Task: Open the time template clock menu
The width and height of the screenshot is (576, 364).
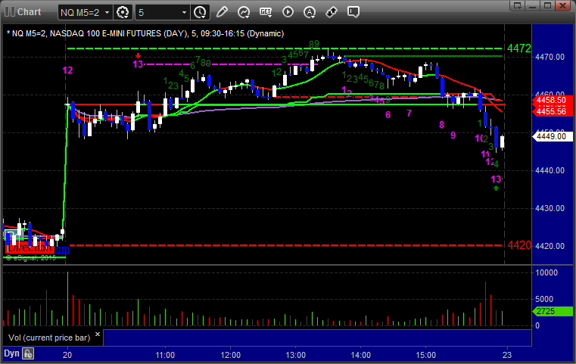Action: click(201, 13)
